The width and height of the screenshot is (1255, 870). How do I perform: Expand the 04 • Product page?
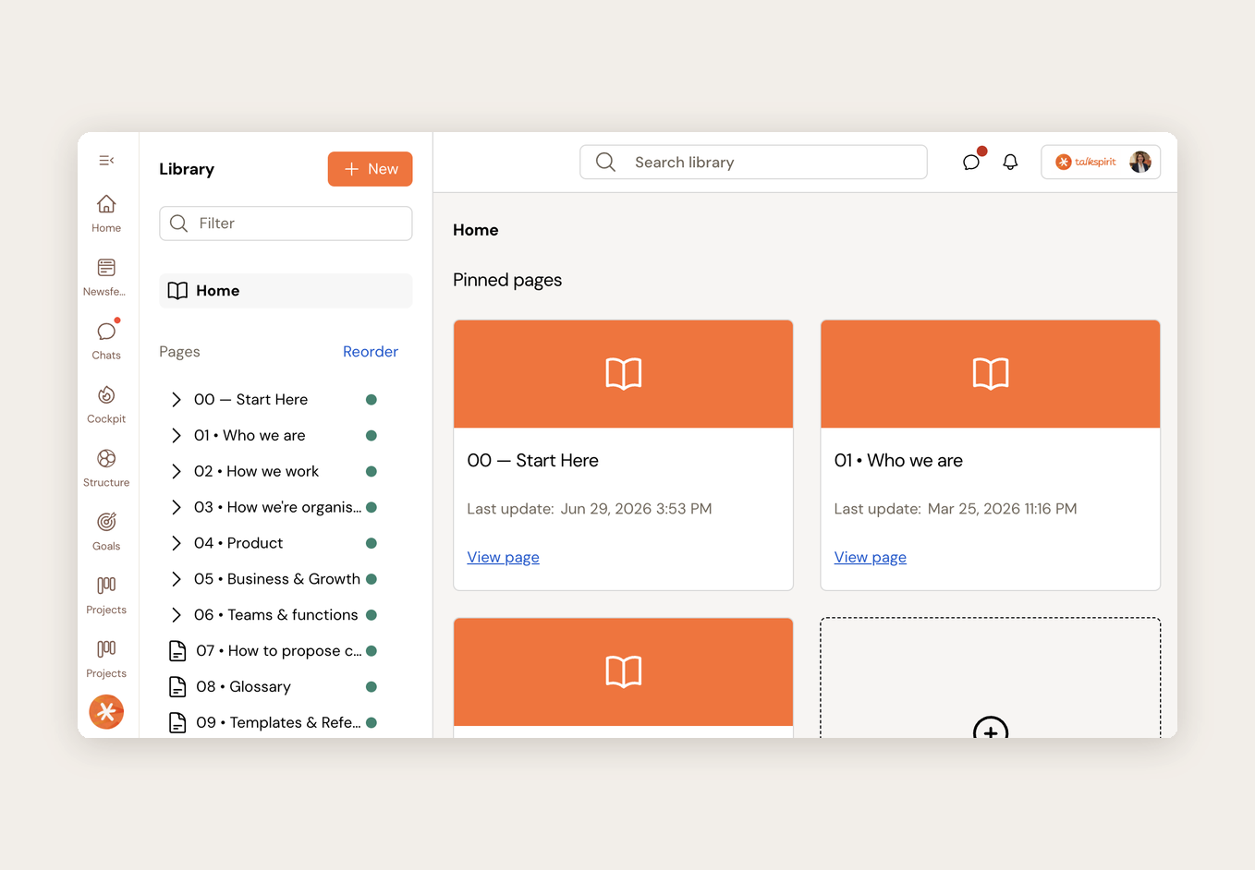(177, 543)
